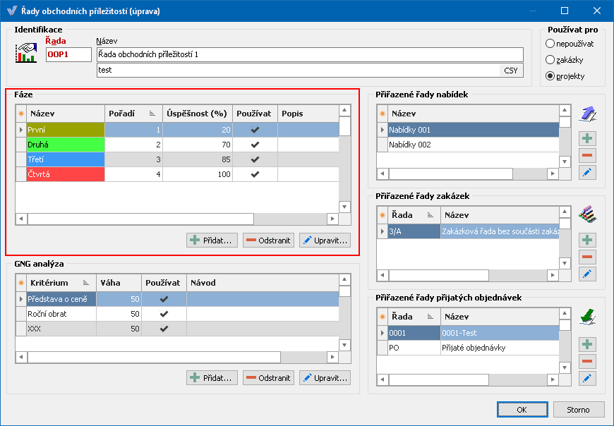Sort GNG table by Váha column header
Screen dimensions: 614x426
[119, 283]
